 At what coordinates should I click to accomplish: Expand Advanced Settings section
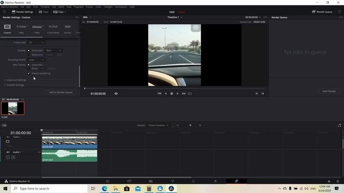[15, 80]
